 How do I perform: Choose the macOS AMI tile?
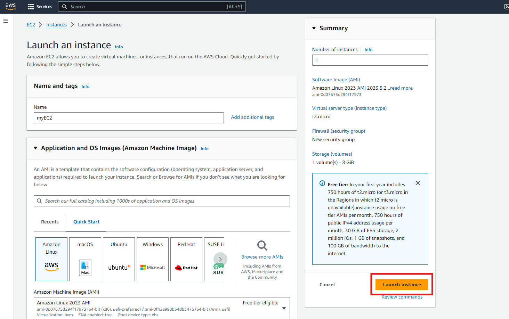point(85,259)
